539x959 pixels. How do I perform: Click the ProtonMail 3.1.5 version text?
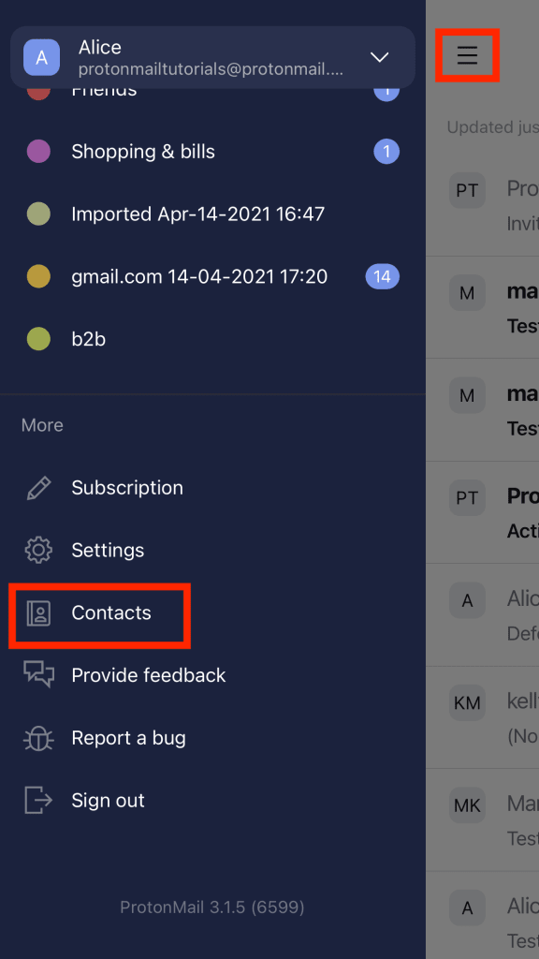tap(211, 907)
